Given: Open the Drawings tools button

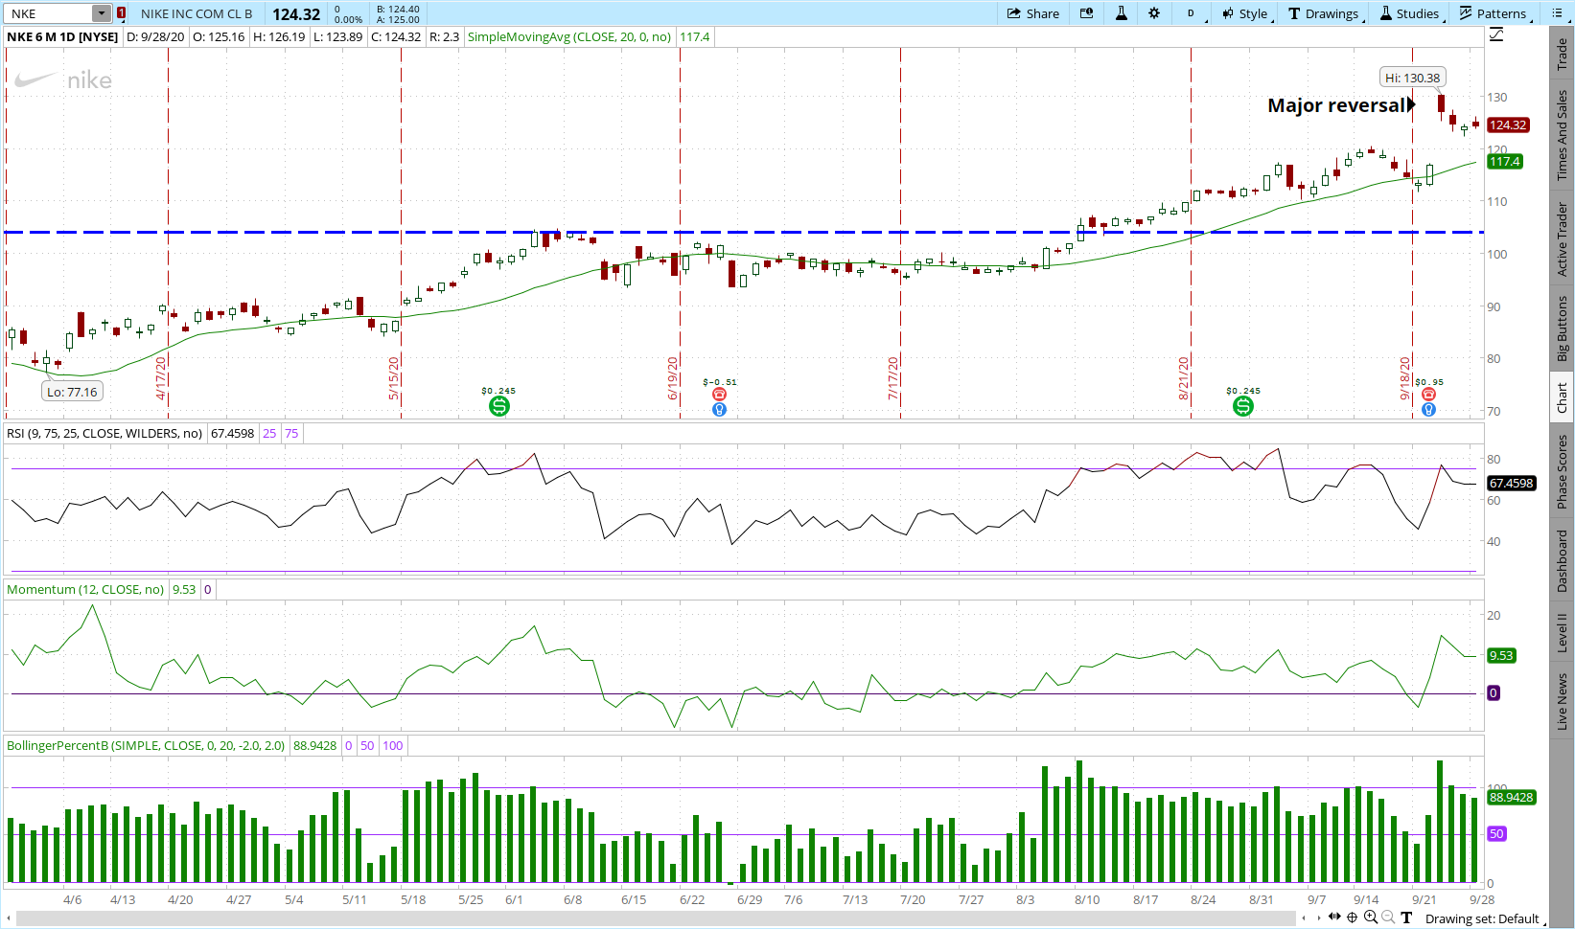Looking at the screenshot, I should 1324,13.
